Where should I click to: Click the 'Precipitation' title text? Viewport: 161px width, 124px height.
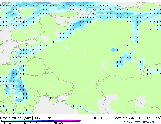[x=11, y=118]
